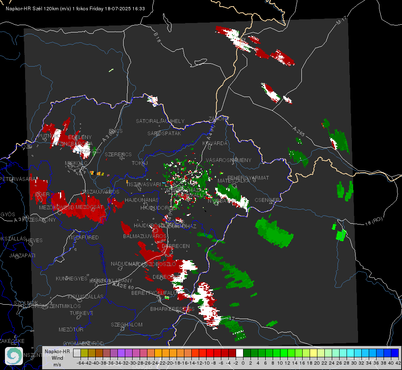
Task: Click the TISZAFÜRED label
Action: [83, 238]
